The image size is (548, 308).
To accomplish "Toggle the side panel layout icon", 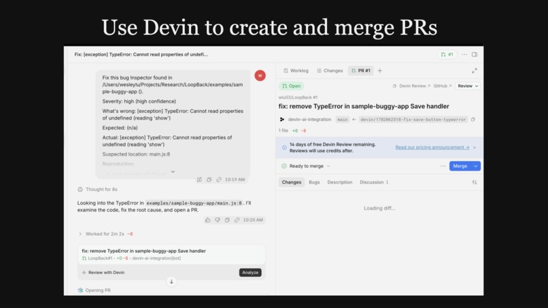I will [475, 54].
